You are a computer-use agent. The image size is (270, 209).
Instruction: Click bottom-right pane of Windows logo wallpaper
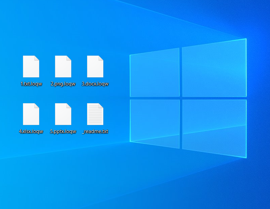click(x=214, y=126)
